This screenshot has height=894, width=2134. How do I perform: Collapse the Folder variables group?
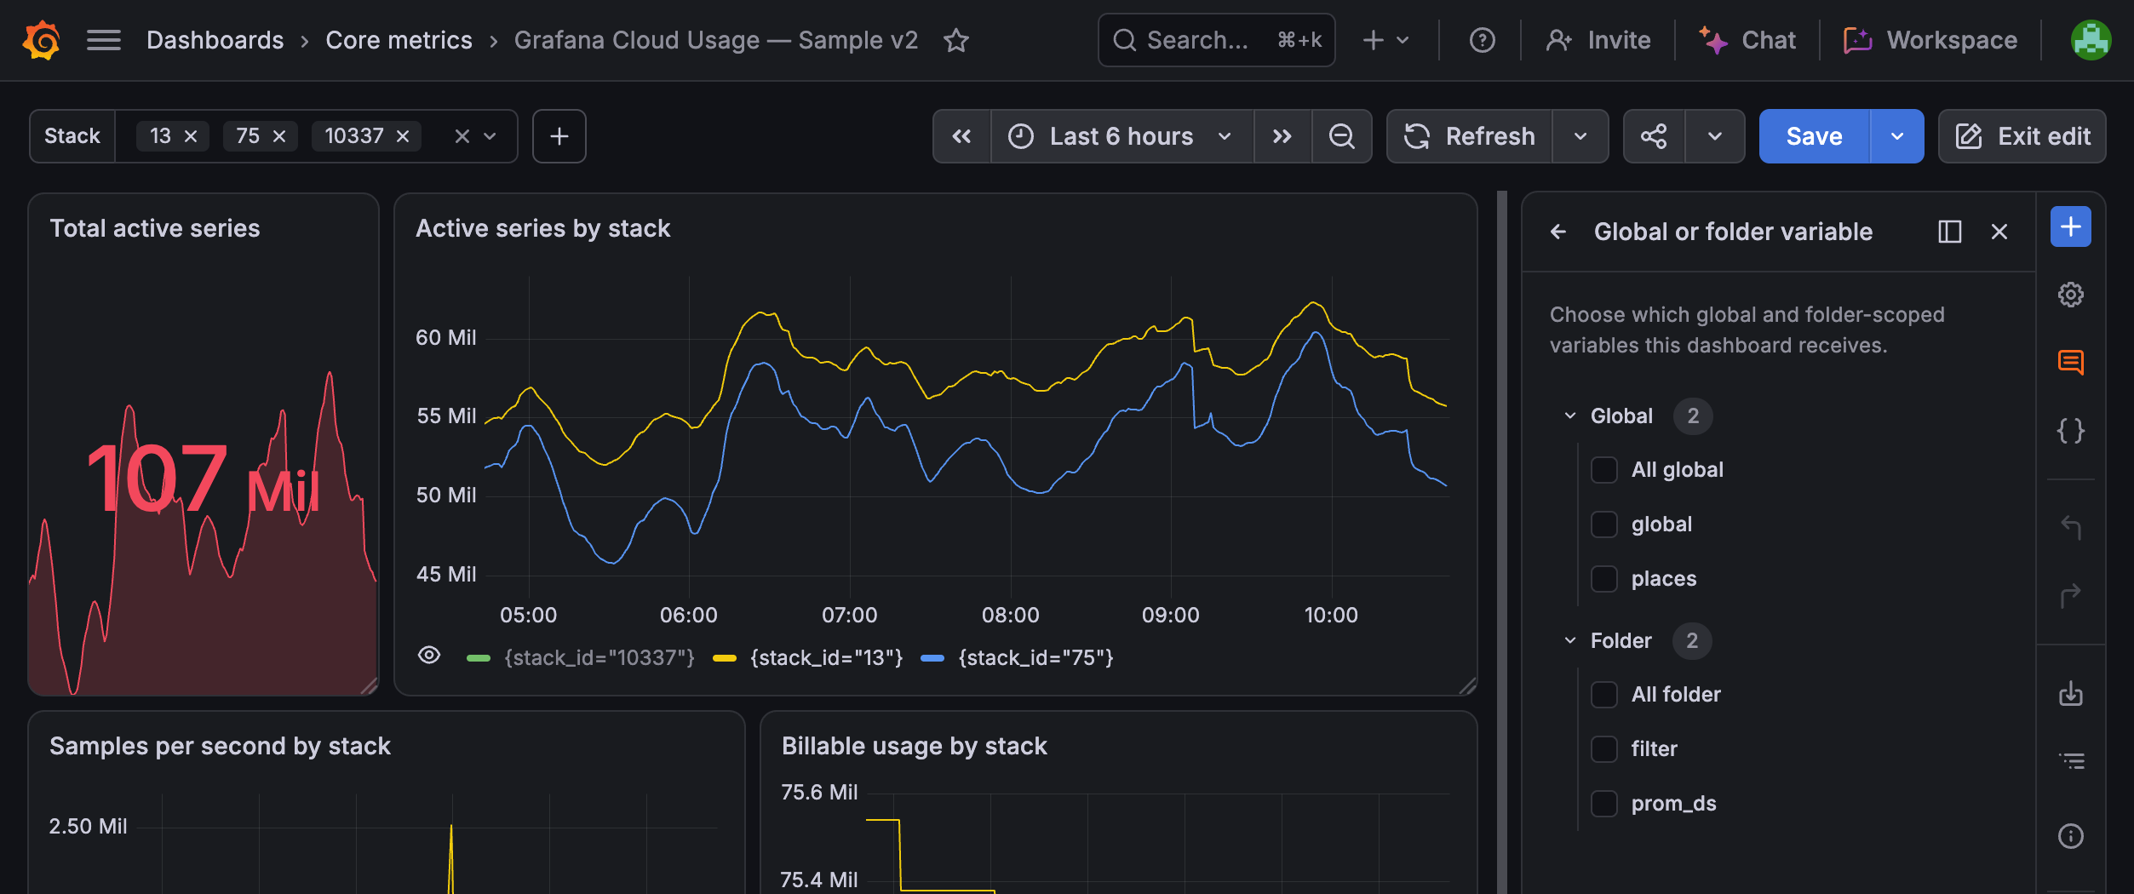[1570, 640]
